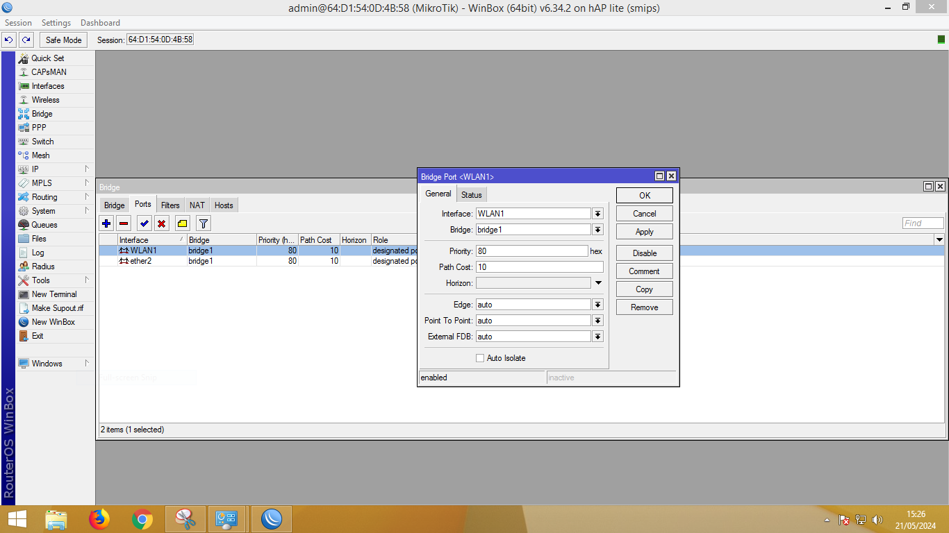Click the blue plus add port icon

click(x=106, y=223)
